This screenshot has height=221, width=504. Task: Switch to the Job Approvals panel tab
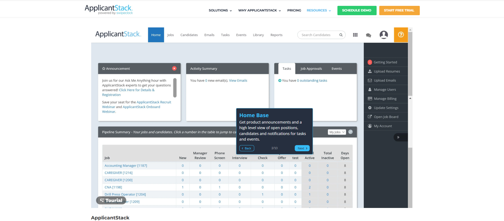tap(311, 69)
